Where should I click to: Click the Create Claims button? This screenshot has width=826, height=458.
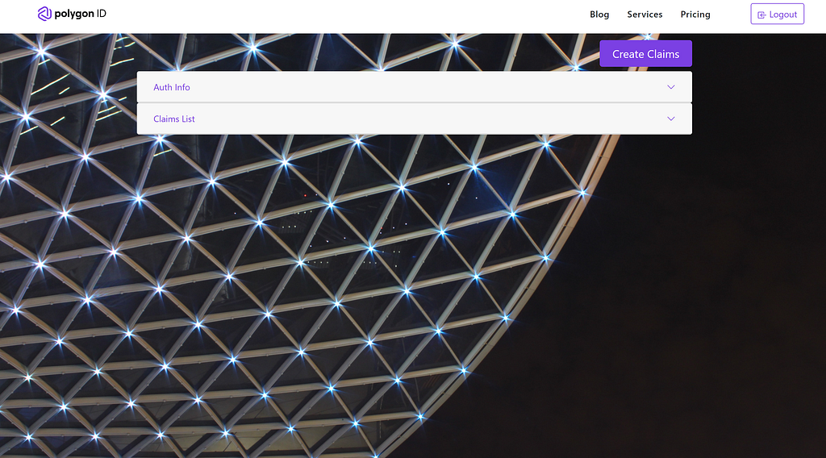coord(645,54)
